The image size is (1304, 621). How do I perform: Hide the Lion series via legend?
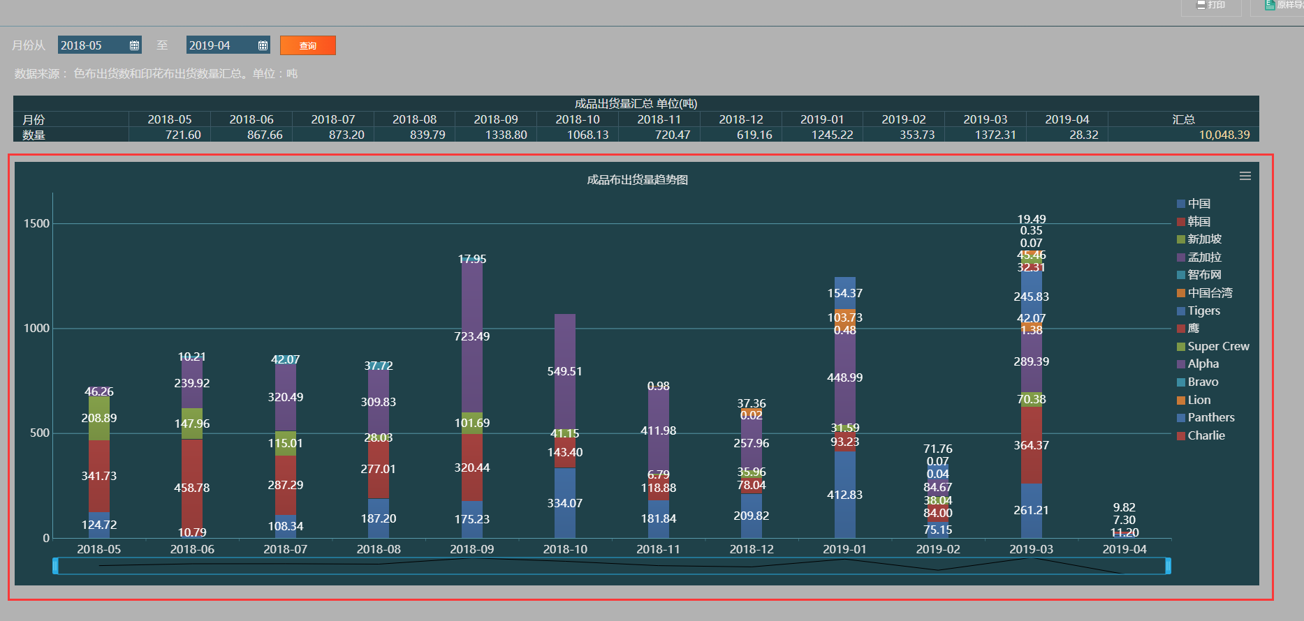point(1194,400)
